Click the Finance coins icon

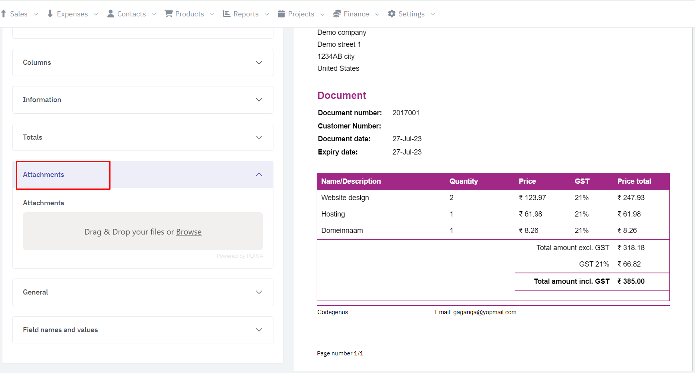337,14
